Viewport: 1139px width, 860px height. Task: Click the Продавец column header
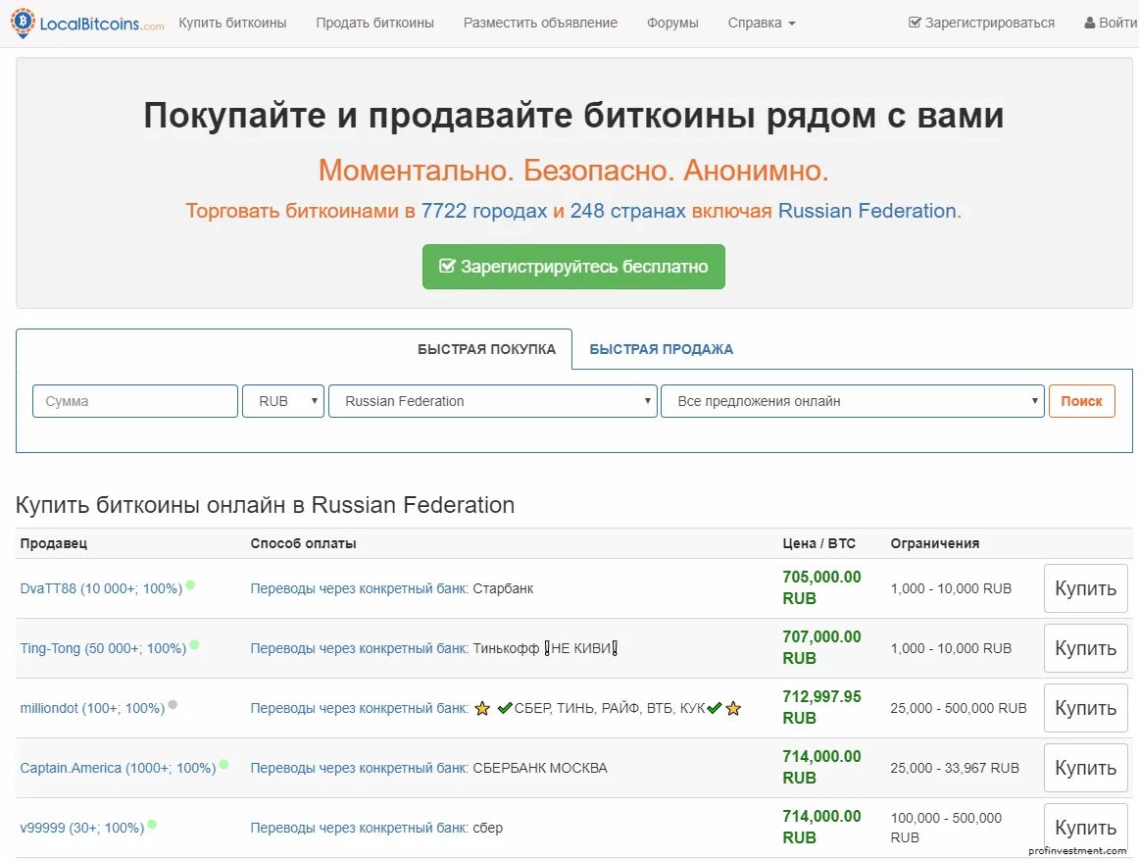54,543
